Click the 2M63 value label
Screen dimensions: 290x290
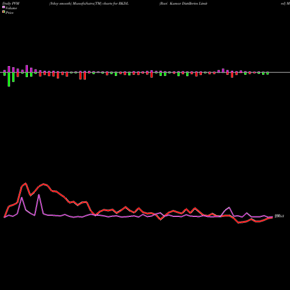[x=280, y=216]
